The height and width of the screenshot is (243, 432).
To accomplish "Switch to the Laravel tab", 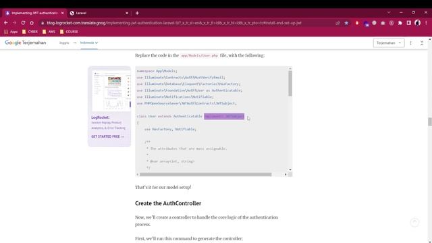I will [99, 13].
